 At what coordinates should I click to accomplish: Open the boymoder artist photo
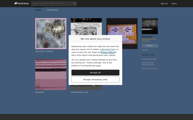[x=150, y=26]
